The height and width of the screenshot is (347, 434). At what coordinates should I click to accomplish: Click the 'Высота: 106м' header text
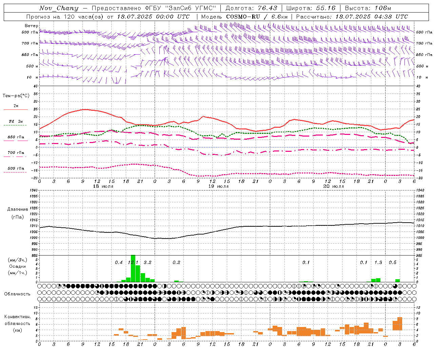(368, 8)
